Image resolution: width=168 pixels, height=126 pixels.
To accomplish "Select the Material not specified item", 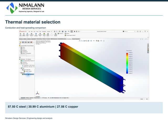I will [x=26, y=53].
